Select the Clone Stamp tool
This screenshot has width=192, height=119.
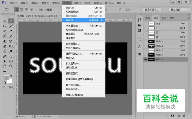tap(4, 41)
